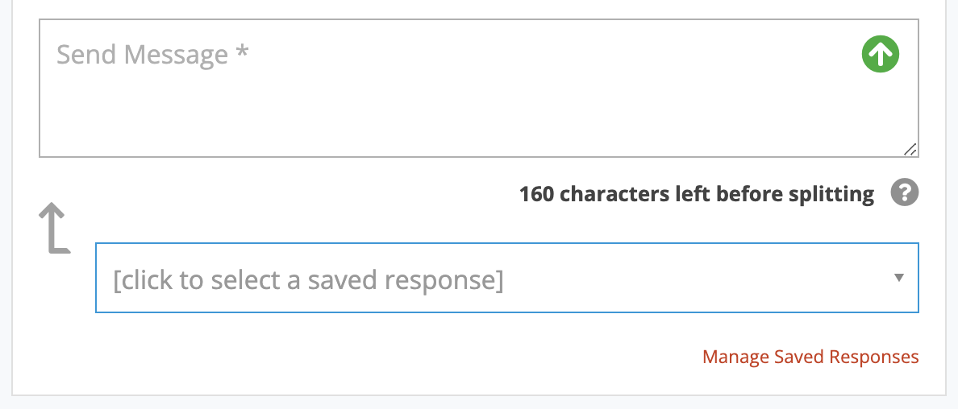Click the white up arrow in green circle

[x=881, y=54]
